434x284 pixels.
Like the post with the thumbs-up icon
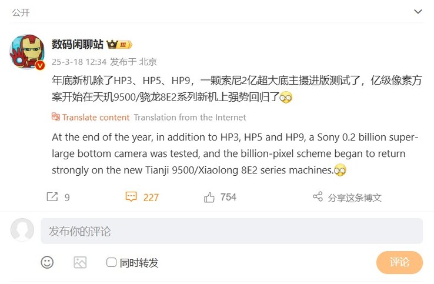coord(209,198)
